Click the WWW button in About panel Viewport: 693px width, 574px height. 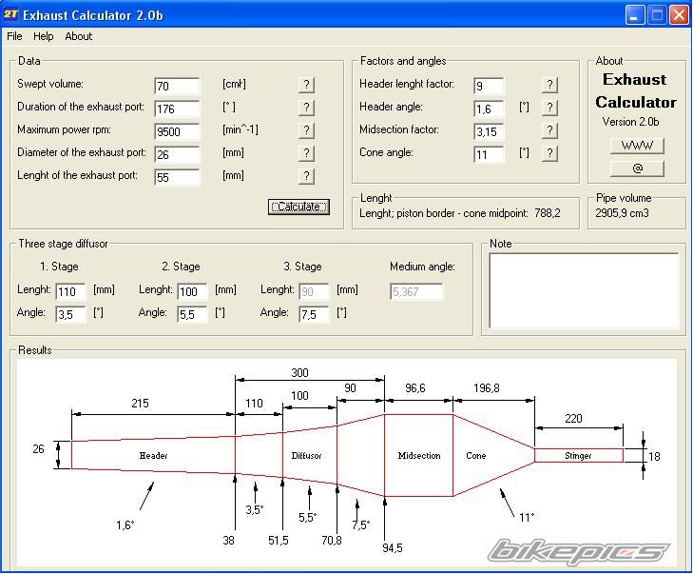click(636, 146)
